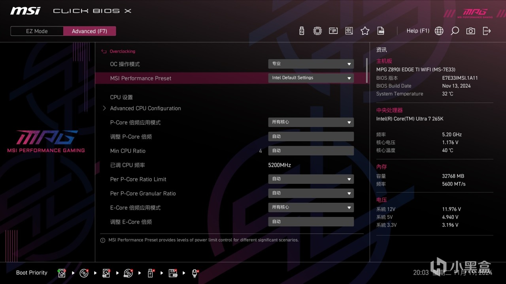The image size is (506, 284).
Task: Click the MSI Performance Preset help description text
Action: (204, 240)
